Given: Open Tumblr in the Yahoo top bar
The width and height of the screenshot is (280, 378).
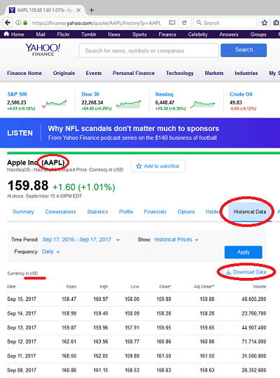Looking at the screenshot, I should click(x=89, y=34).
